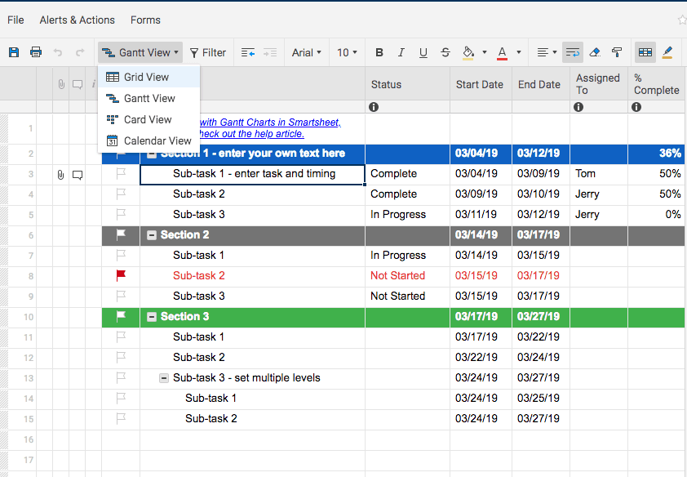
Task: Click the highlight changes icon
Action: pyautogui.click(x=667, y=52)
